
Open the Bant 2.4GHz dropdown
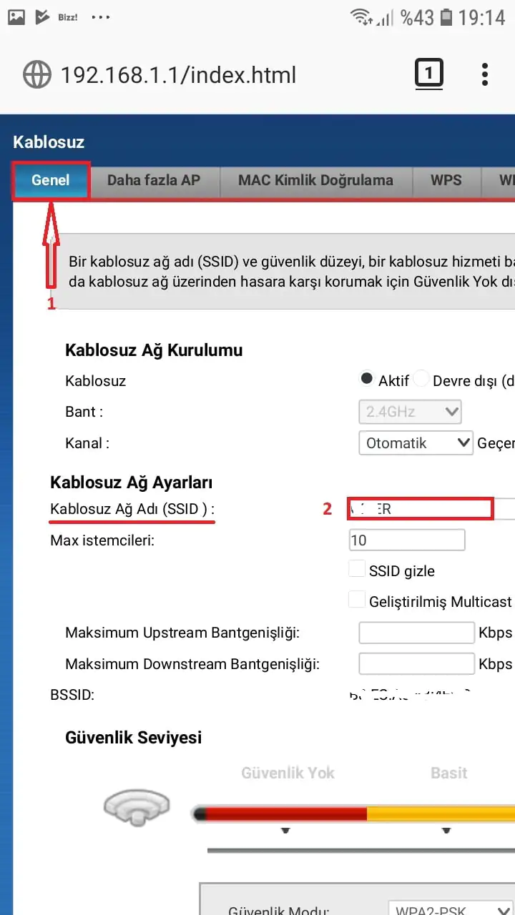pyautogui.click(x=410, y=411)
